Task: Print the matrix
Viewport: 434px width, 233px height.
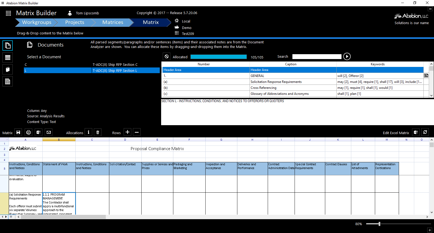Action: [x=28, y=132]
